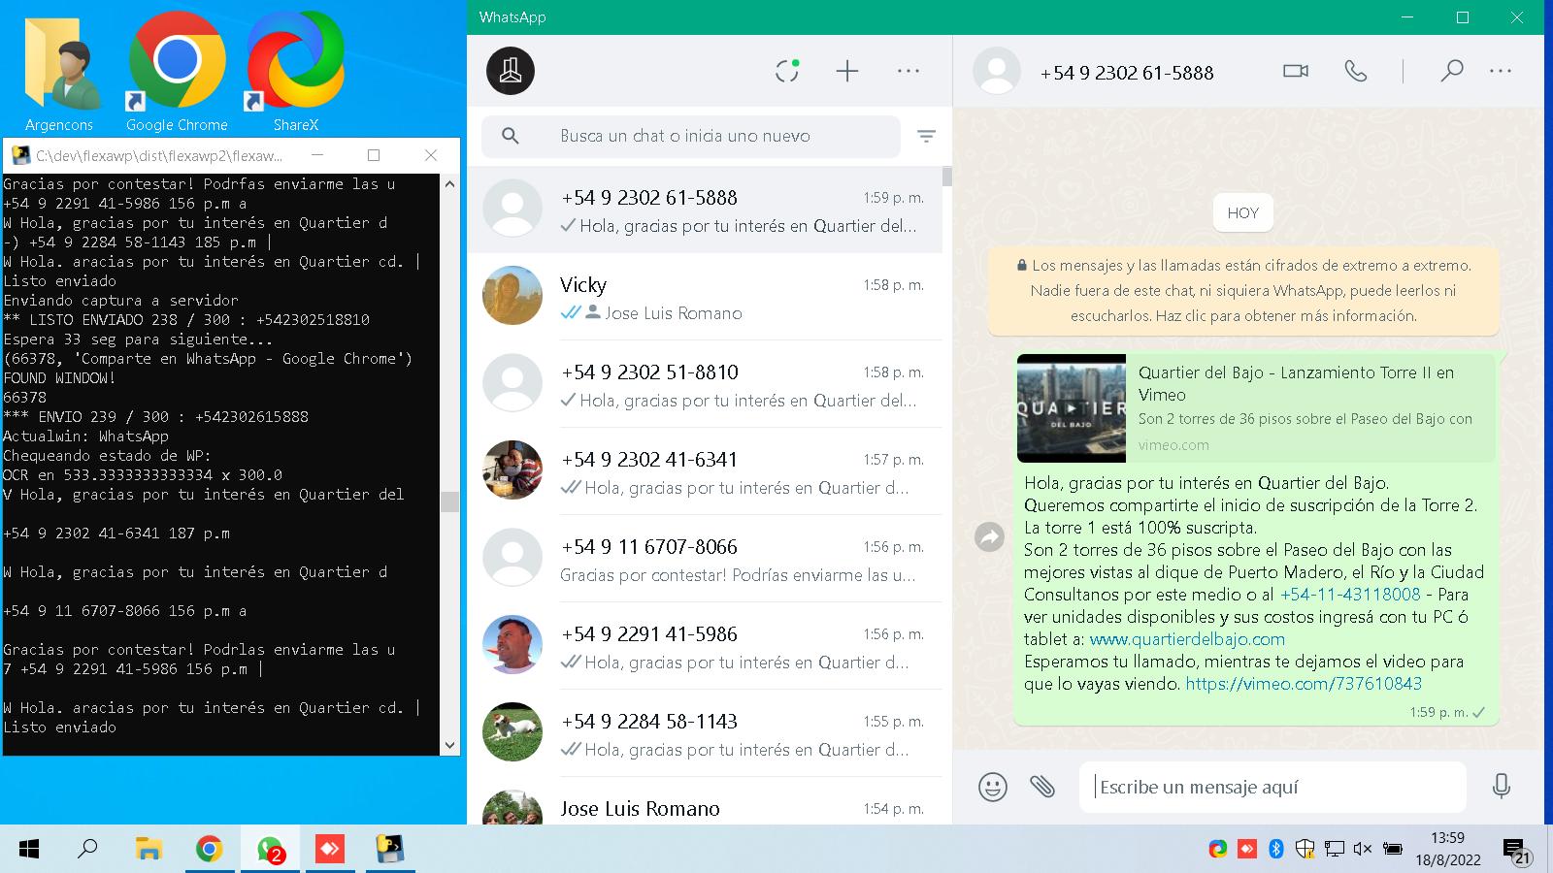Start a voice call with the phone icon
Screen dimensions: 1553x873
[1356, 71]
